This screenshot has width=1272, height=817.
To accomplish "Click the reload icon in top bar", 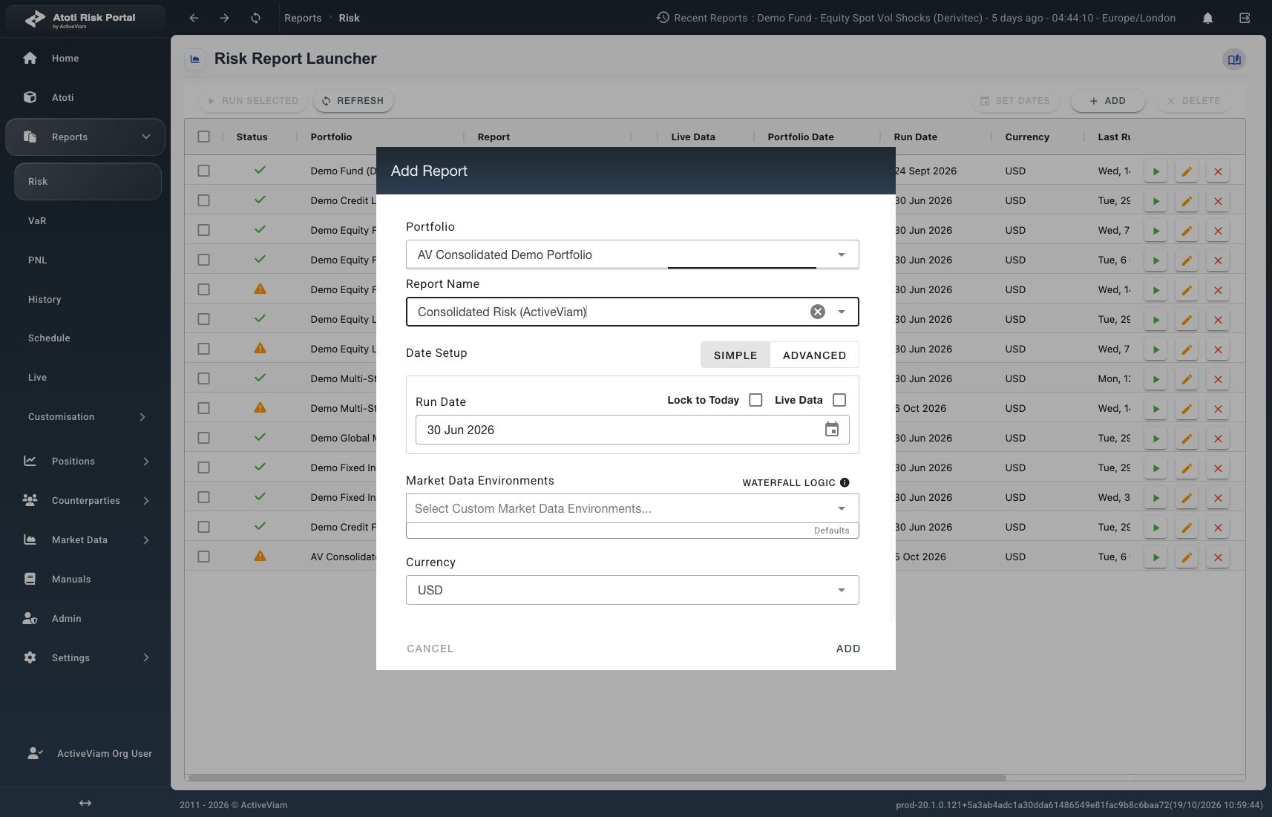I will point(255,18).
